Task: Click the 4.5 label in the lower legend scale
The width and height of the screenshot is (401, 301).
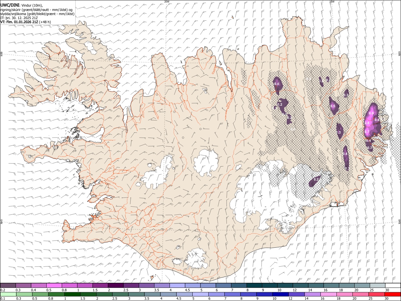Action: click(179, 299)
